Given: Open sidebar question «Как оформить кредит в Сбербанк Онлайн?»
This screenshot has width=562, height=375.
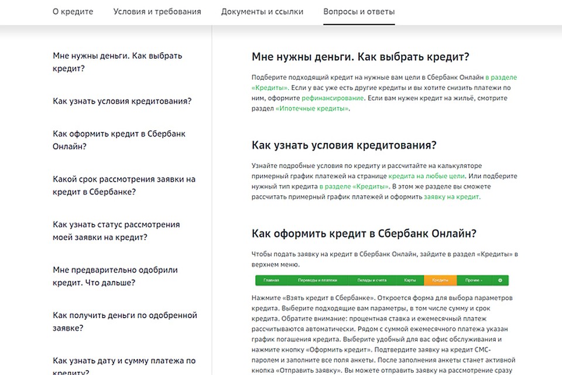Looking at the screenshot, I should pyautogui.click(x=119, y=140).
